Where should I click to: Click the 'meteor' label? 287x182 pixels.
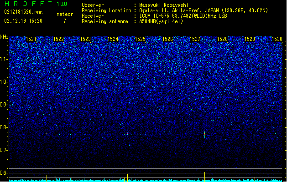pos(65,14)
